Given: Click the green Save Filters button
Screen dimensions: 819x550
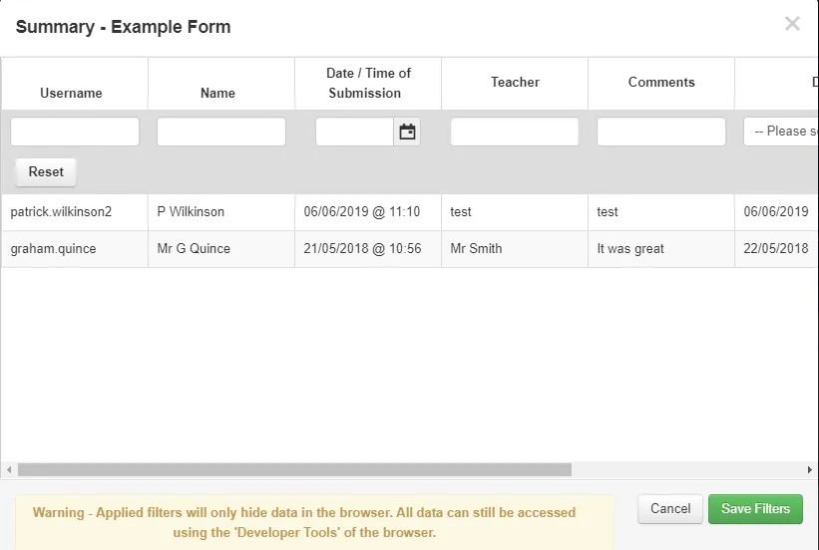Looking at the screenshot, I should coord(755,509).
